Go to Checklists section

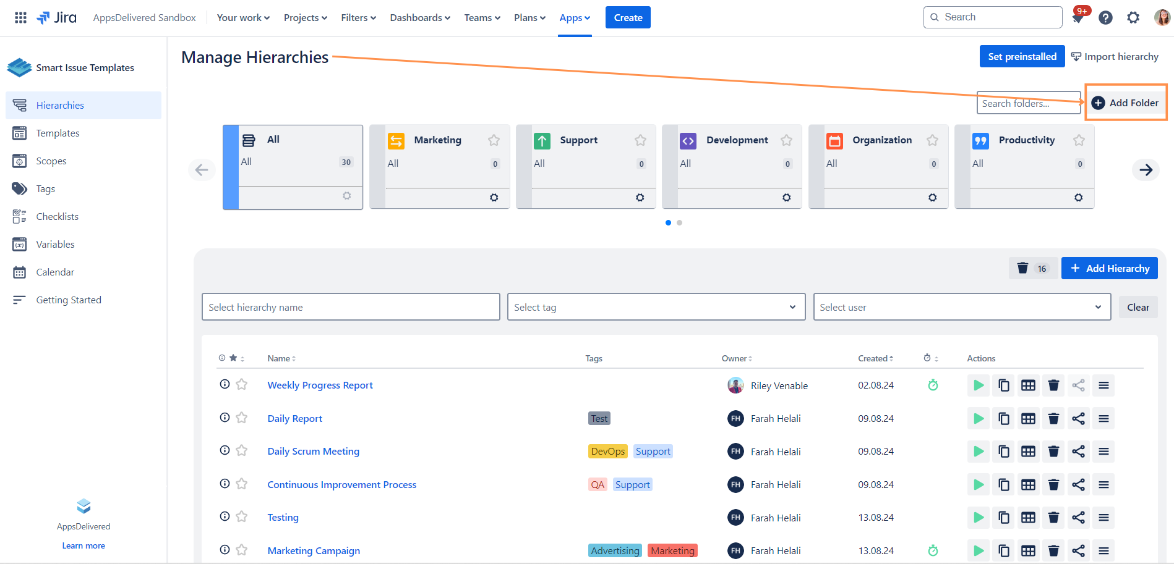57,217
